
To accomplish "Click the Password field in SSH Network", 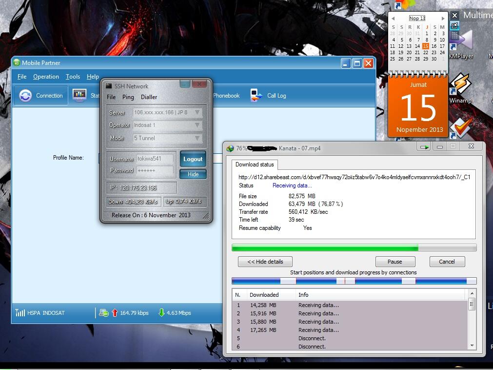I will tap(155, 170).
